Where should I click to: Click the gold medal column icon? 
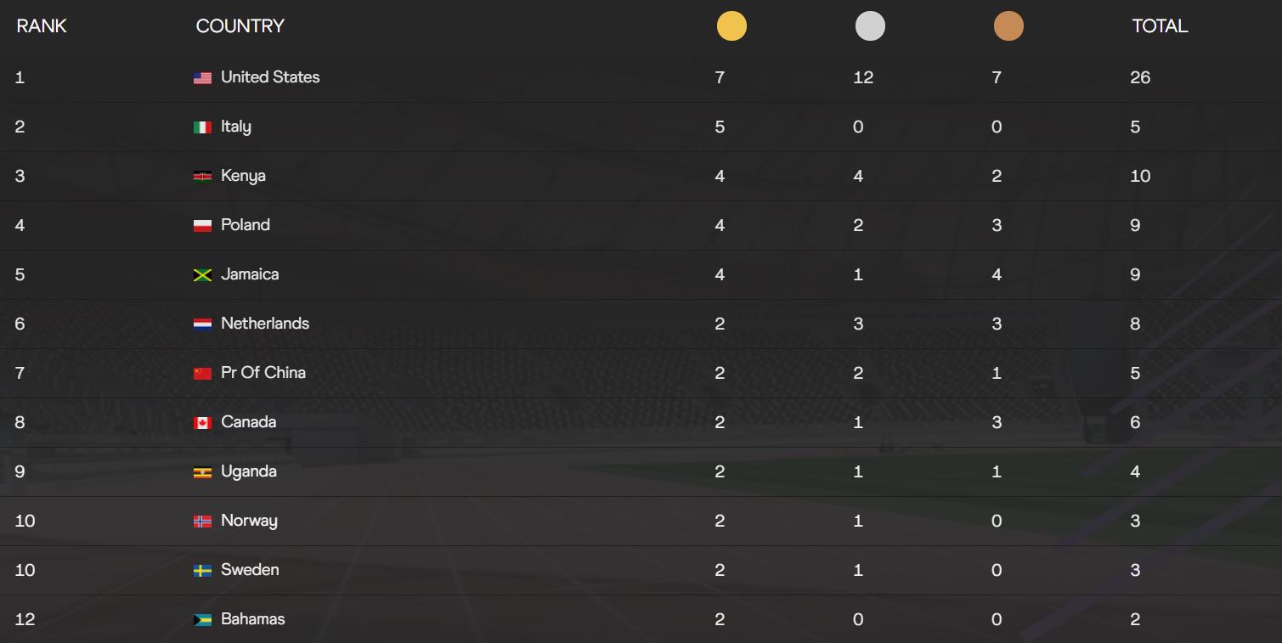click(x=731, y=26)
